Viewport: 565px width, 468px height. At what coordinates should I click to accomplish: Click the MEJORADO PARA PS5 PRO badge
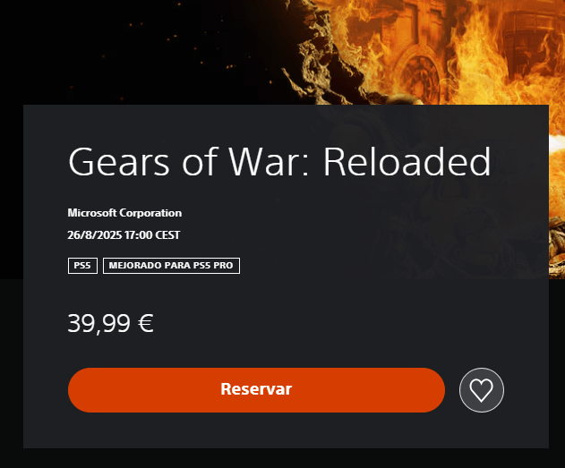pos(171,266)
